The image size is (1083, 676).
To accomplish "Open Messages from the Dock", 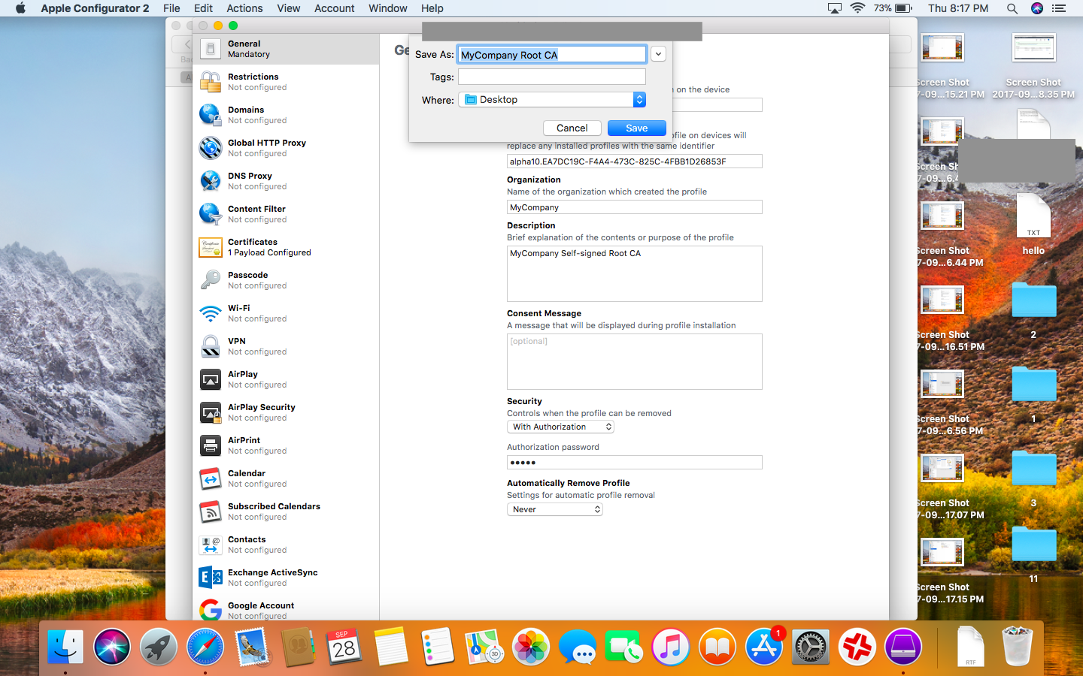I will [578, 647].
